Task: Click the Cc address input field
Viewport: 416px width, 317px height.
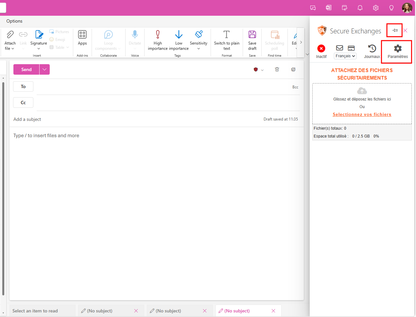Action: (168, 103)
